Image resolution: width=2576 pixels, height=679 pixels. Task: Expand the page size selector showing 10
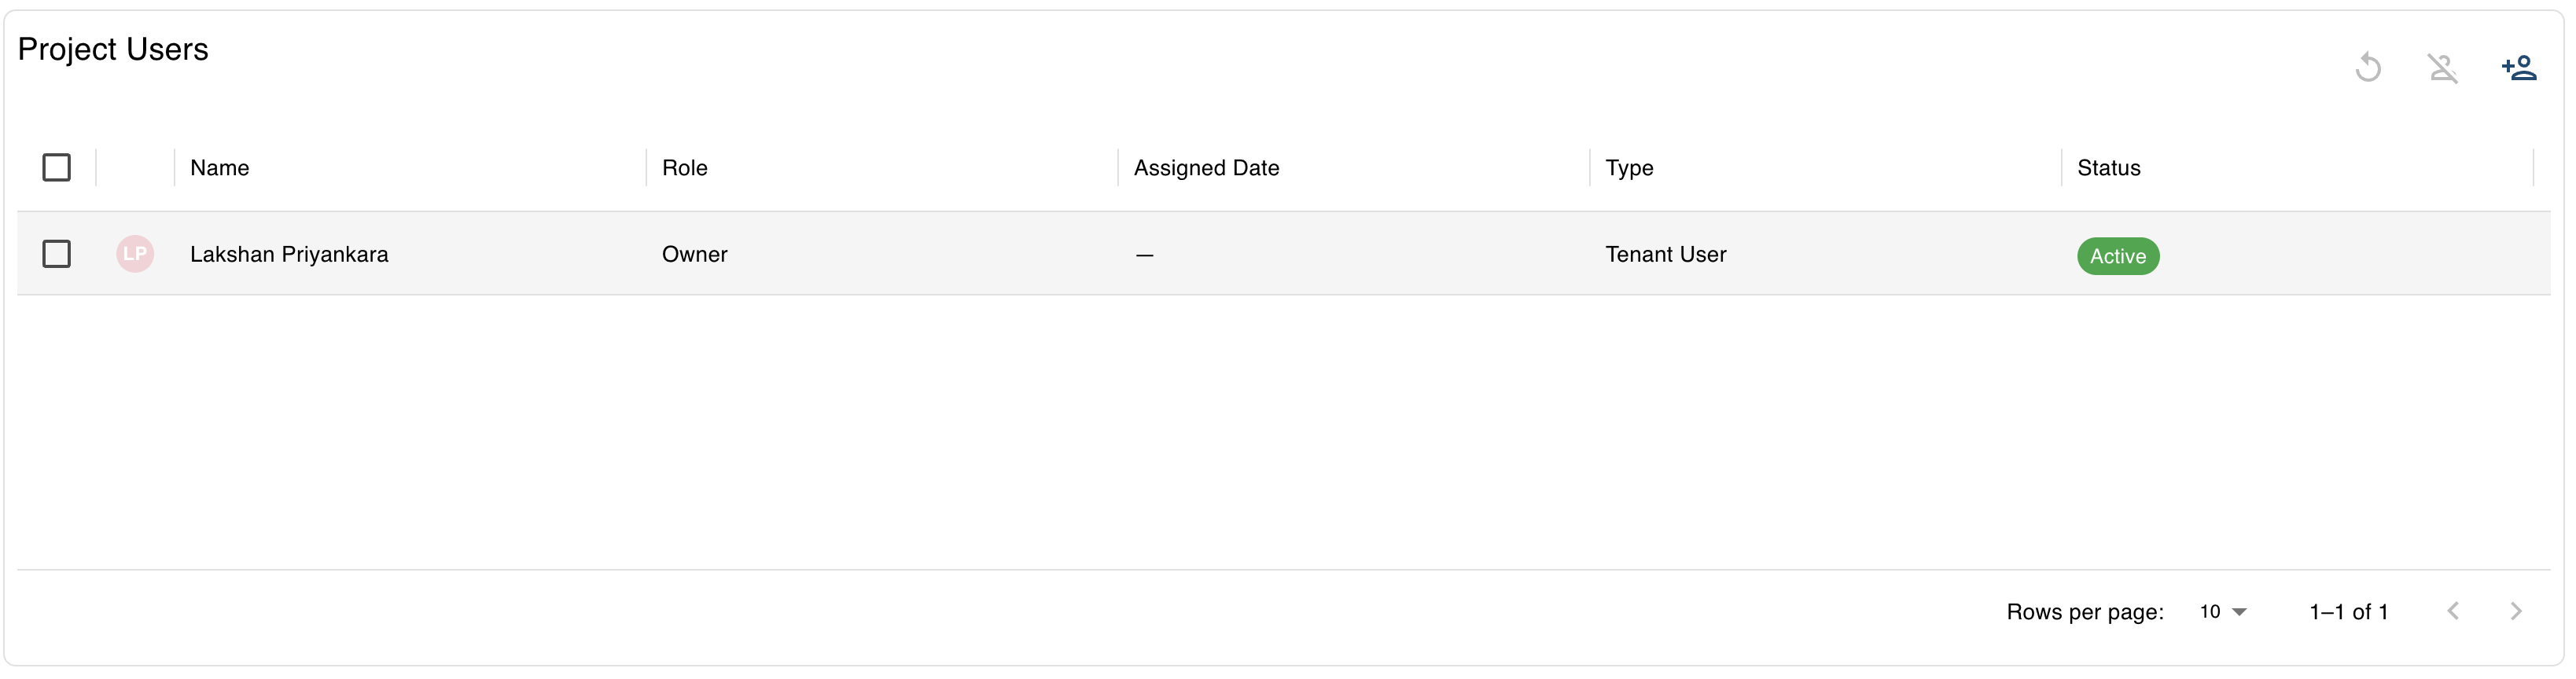[x=2221, y=611]
